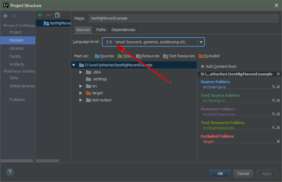Screen dimensions: 282x182
Task: Open Facets settings
Action: [15, 56]
